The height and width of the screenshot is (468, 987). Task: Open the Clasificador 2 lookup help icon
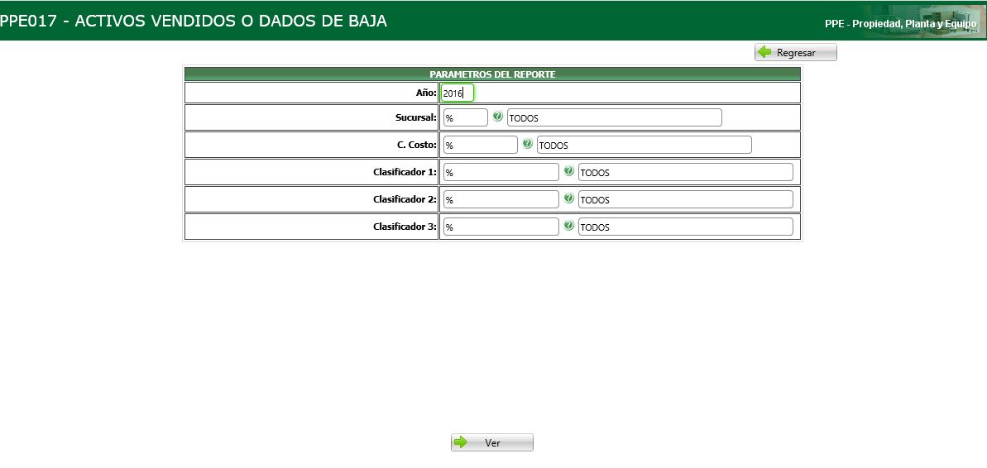click(x=569, y=198)
